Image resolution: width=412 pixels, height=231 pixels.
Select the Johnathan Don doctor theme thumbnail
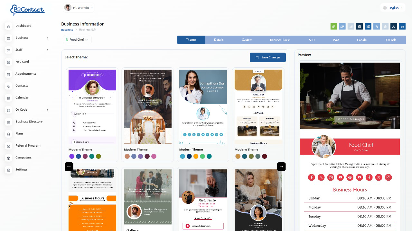pos(203,107)
